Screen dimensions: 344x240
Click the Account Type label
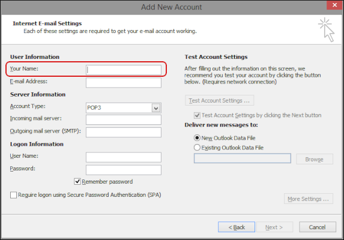[28, 106]
